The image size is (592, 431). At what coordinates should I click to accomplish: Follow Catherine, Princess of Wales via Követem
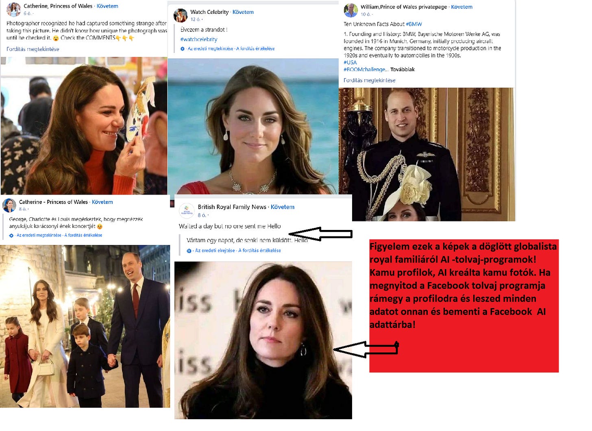(x=107, y=6)
